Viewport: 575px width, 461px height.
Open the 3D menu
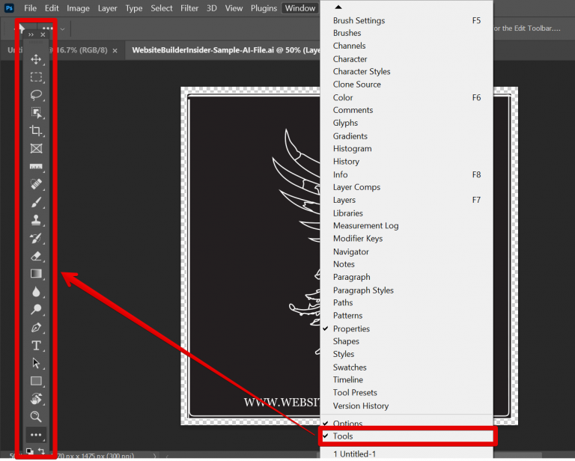212,8
